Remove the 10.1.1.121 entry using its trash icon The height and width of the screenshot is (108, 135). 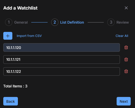tap(126, 60)
